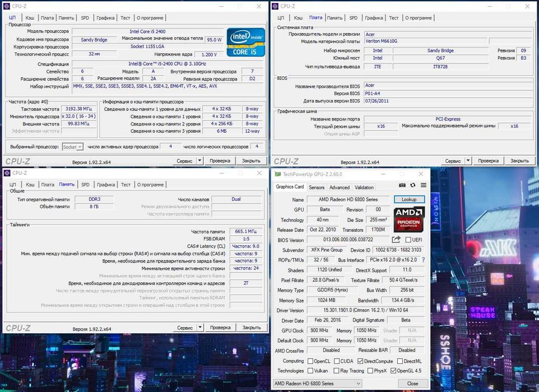Switch to the Sensors tab in GPU-Z
This screenshot has width=539, height=392.
317,187
